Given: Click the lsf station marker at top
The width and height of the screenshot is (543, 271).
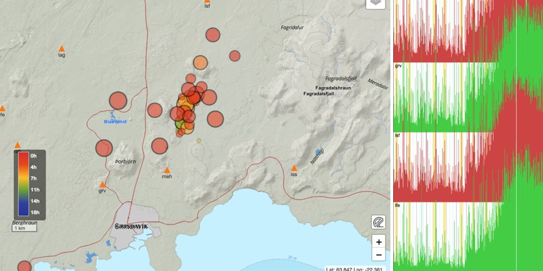Looking at the screenshot, I should [207, 1].
